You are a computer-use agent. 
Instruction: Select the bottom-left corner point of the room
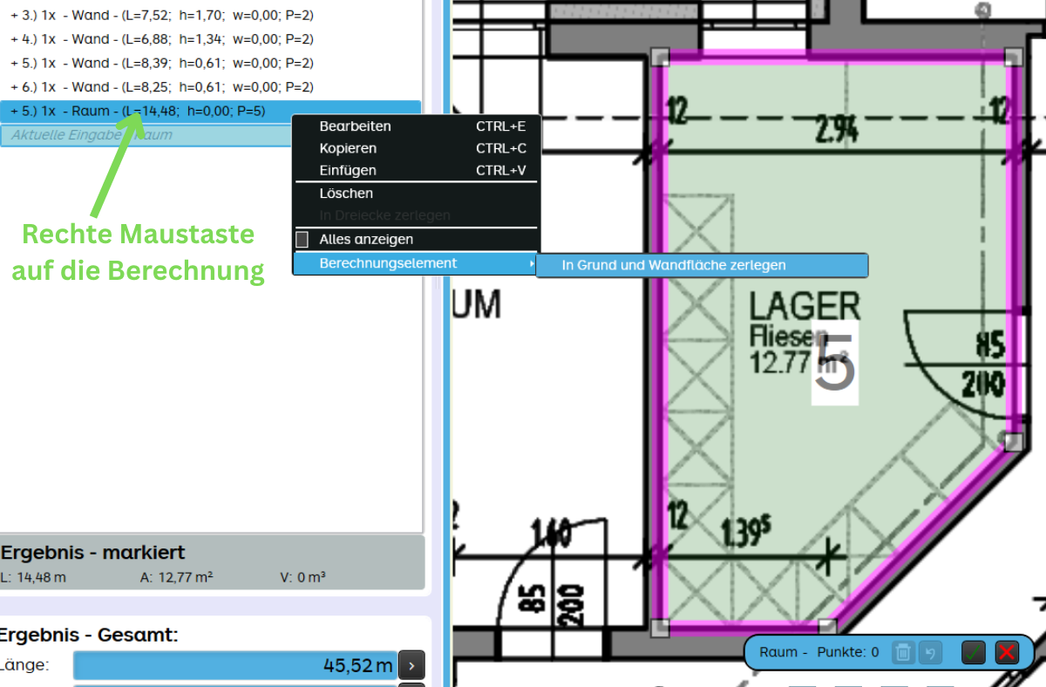click(660, 627)
